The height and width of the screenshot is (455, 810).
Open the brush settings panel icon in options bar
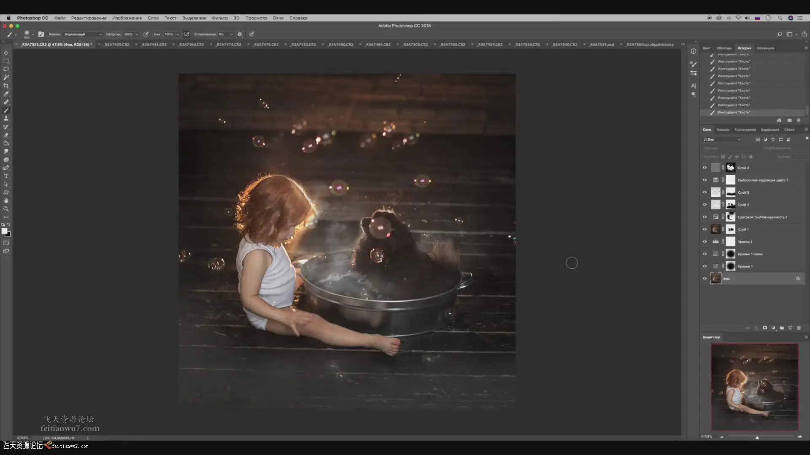[41, 34]
